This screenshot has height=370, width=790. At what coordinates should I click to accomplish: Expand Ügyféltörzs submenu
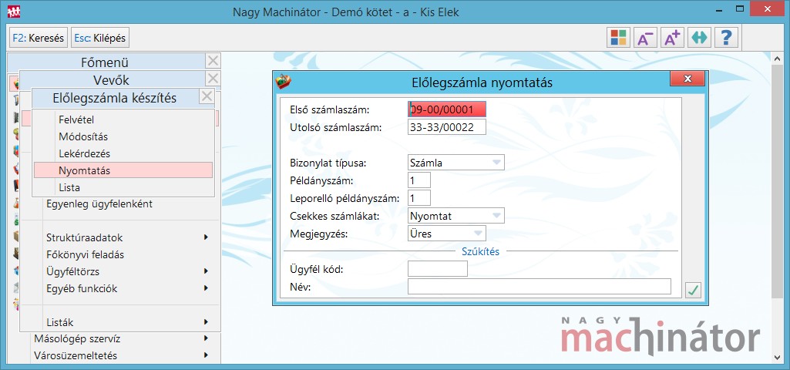(x=127, y=271)
